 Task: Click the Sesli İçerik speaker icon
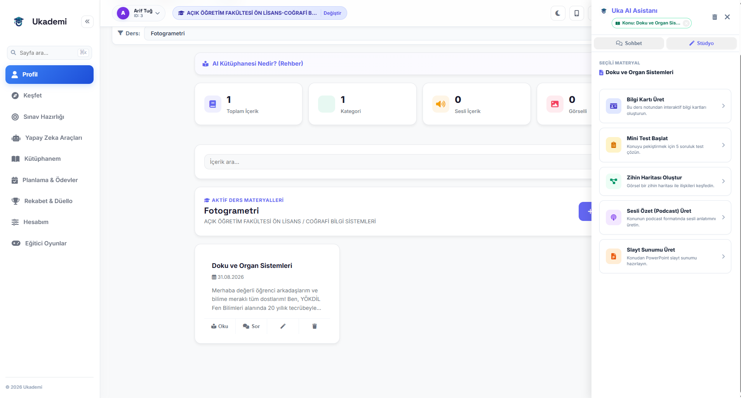click(441, 104)
